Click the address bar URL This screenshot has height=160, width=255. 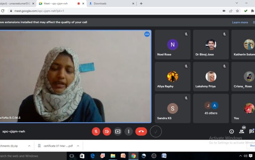pos(39,11)
